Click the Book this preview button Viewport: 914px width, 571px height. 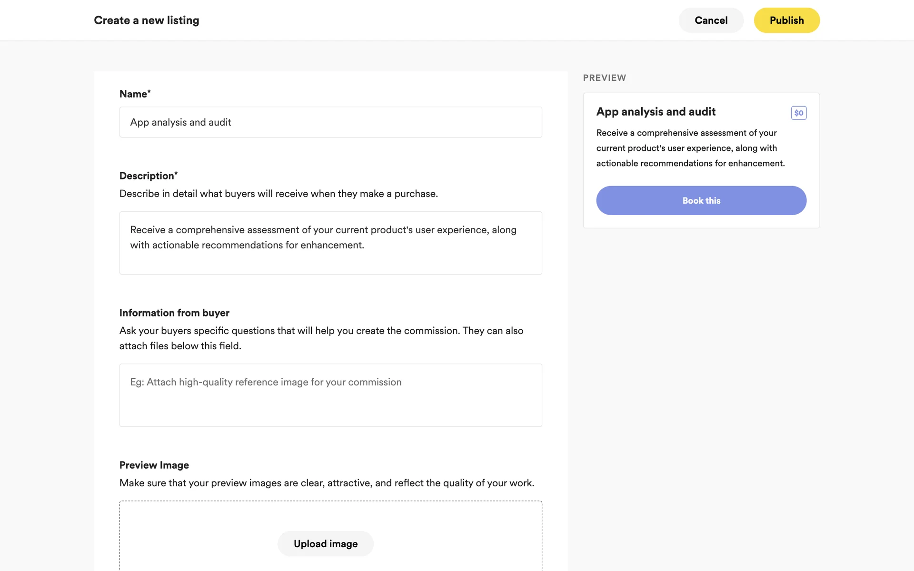(701, 200)
